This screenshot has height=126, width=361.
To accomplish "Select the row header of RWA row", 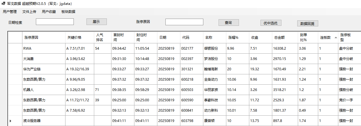I will (x=15, y=49).
